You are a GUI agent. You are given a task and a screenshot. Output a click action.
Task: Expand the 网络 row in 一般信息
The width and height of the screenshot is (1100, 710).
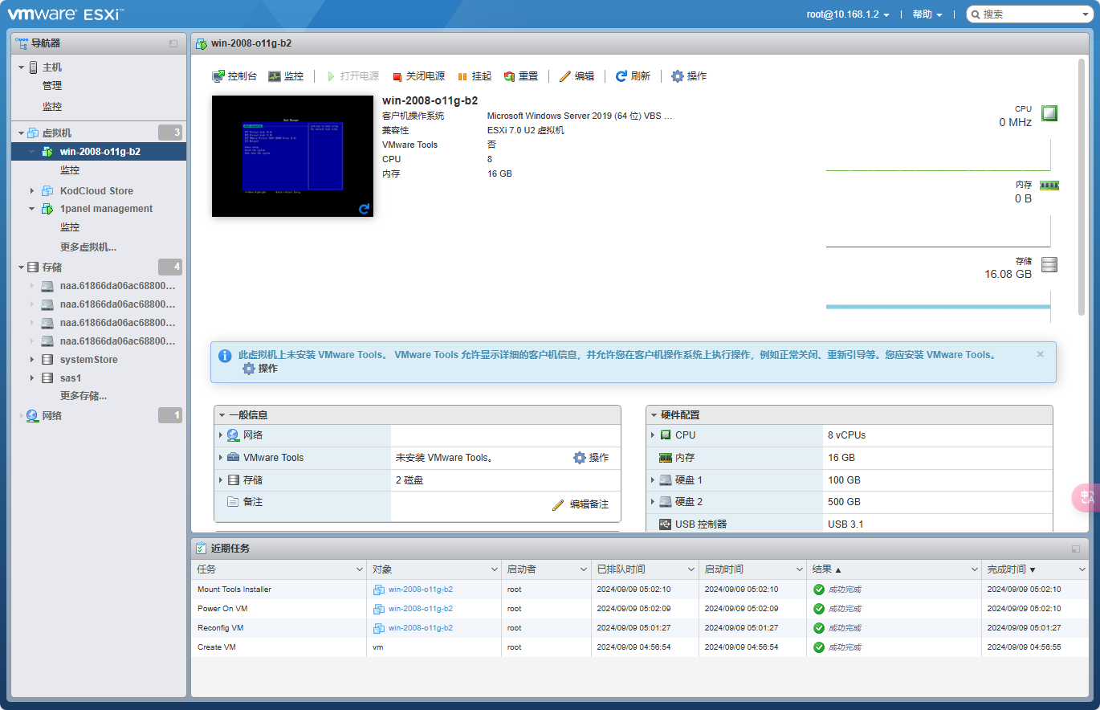(x=221, y=435)
